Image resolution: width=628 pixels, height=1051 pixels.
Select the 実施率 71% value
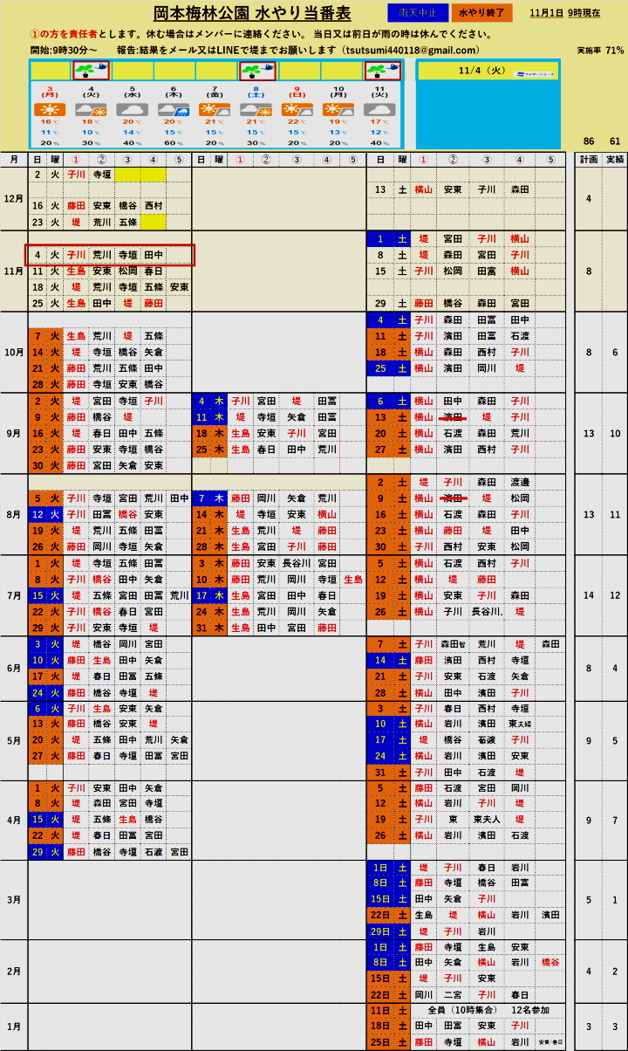click(x=600, y=51)
